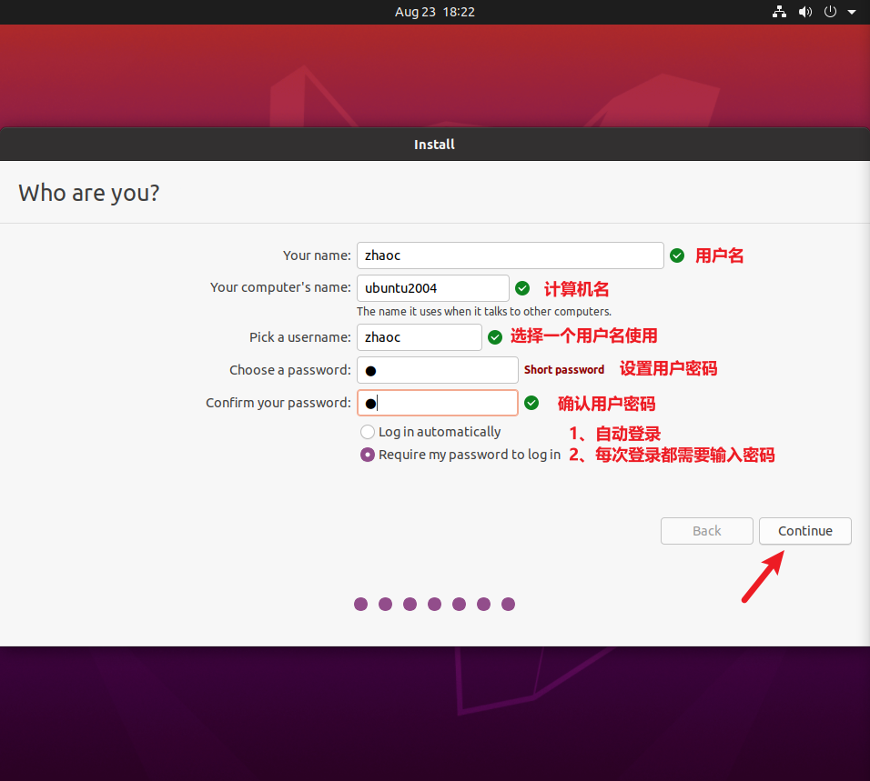Click the 'Choose a password:' label
The height and width of the screenshot is (781, 870).
290,370
